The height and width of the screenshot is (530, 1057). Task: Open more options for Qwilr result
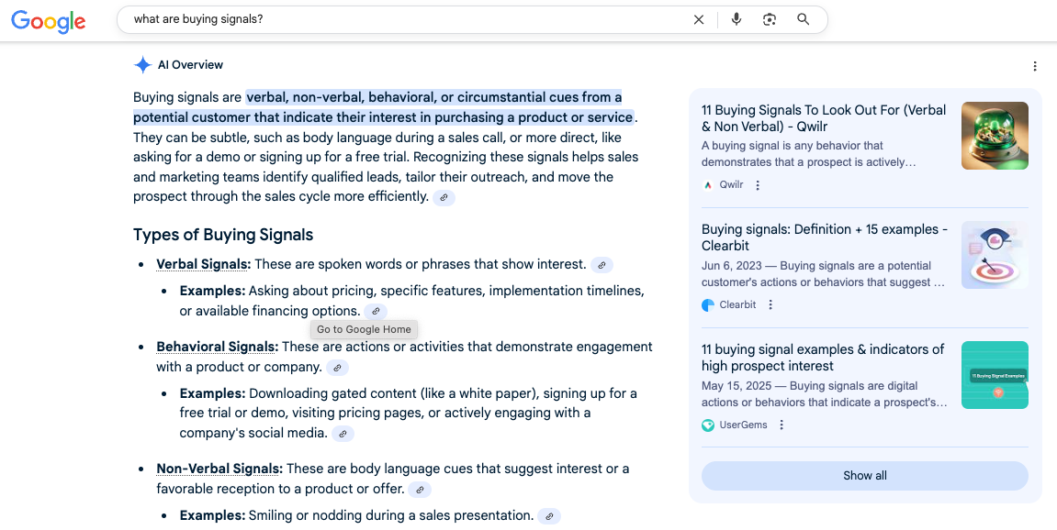[758, 185]
